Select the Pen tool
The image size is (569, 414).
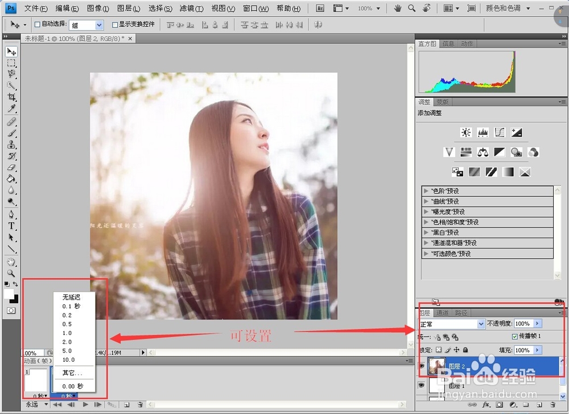[x=11, y=214]
